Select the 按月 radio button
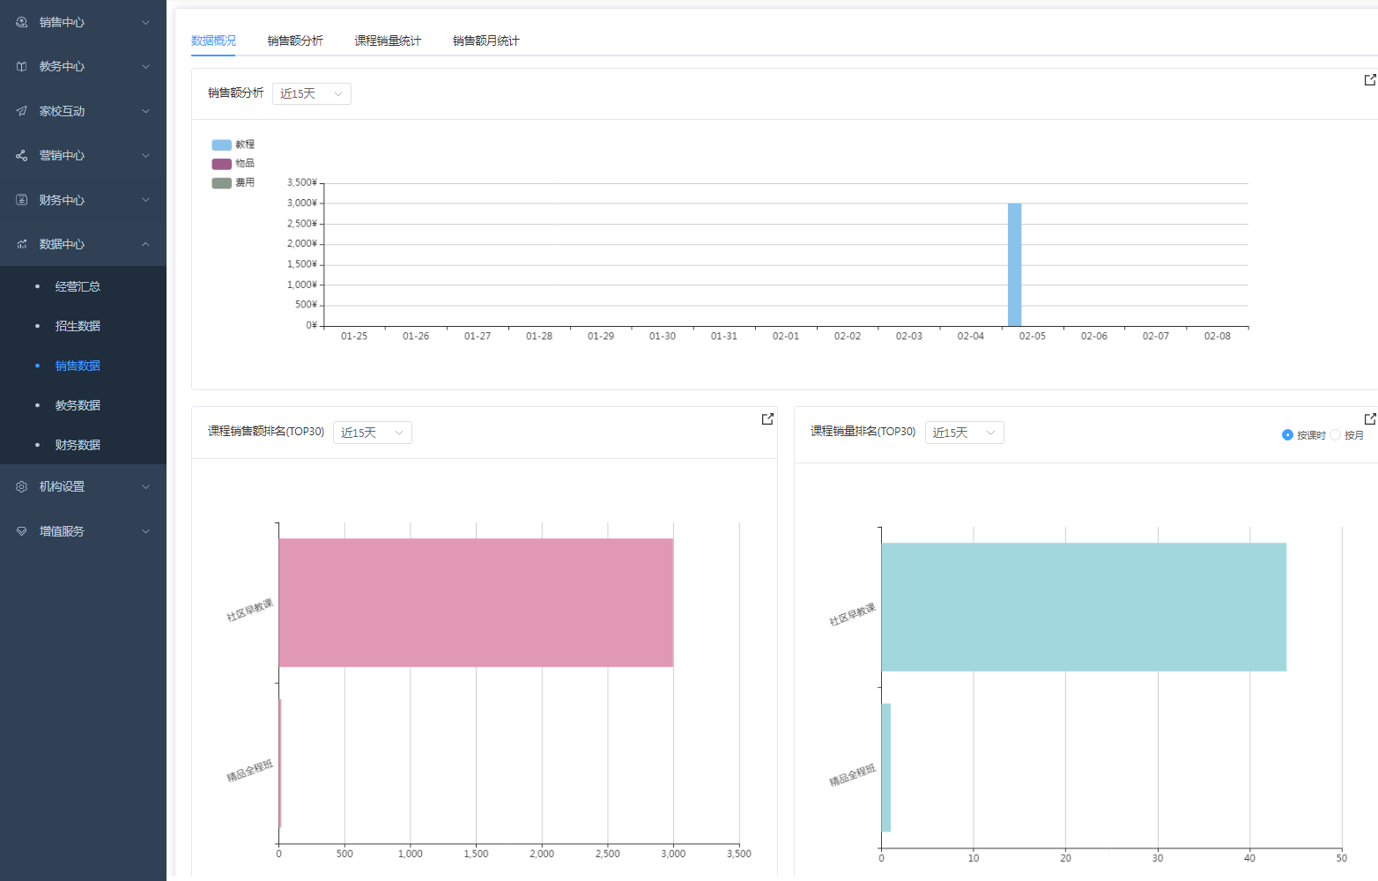The height and width of the screenshot is (881, 1378). click(x=1335, y=434)
